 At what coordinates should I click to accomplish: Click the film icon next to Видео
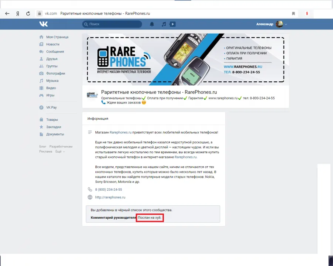click(41, 88)
